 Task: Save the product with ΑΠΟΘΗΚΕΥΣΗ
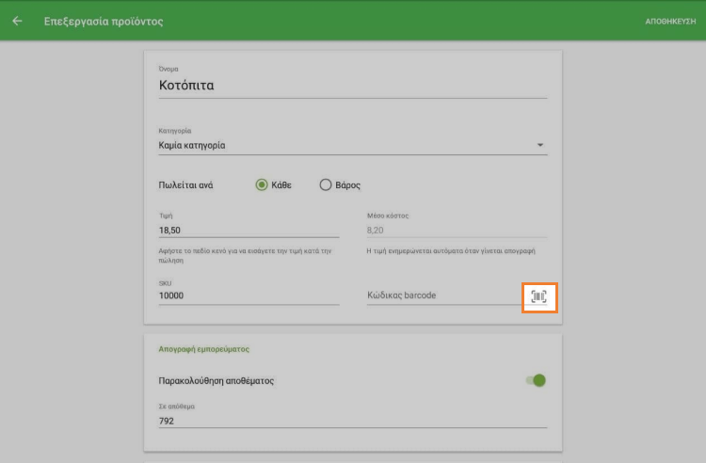[x=670, y=21]
